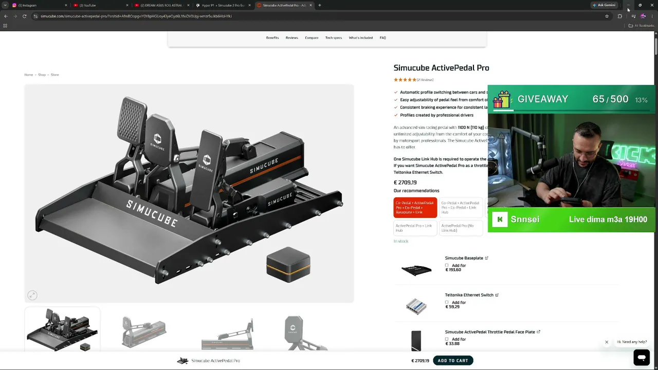Image resolution: width=658 pixels, height=370 pixels.
Task: Zoom the product image with magnifier icon
Action: 32,295
